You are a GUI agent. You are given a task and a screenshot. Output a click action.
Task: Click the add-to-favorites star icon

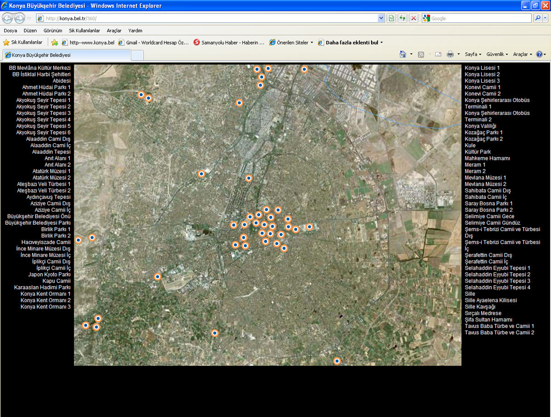click(55, 42)
